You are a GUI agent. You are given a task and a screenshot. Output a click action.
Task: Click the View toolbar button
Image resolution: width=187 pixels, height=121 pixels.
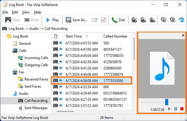[x=13, y=20]
